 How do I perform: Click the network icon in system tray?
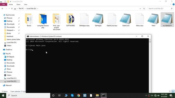click(x=155, y=96)
